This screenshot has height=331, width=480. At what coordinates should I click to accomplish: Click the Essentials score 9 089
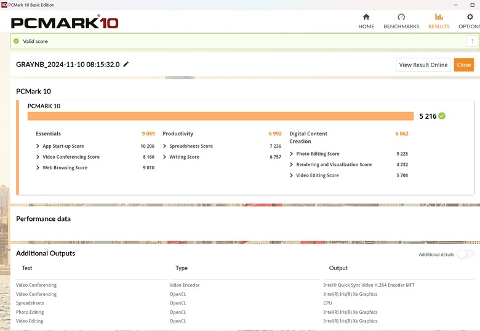point(148,134)
